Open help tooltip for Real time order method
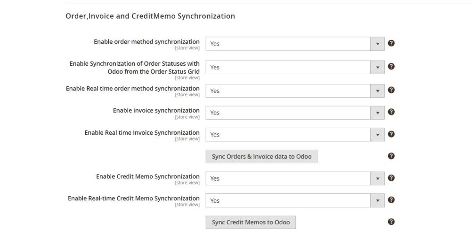The width and height of the screenshot is (471, 237). click(x=391, y=90)
